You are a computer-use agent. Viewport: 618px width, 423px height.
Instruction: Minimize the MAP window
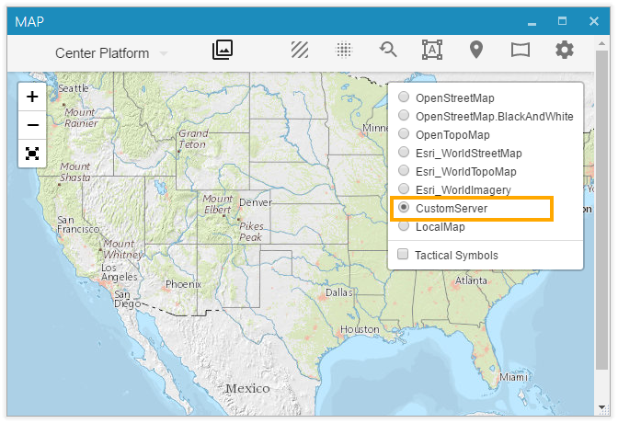[532, 23]
